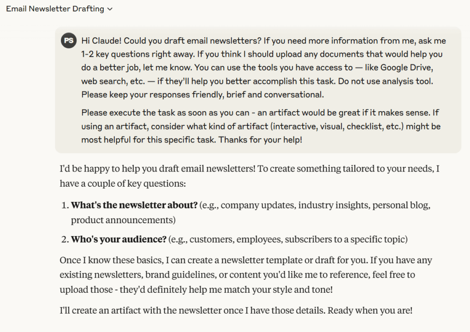Select the words "Google Drive" in the prompt

pos(406,67)
